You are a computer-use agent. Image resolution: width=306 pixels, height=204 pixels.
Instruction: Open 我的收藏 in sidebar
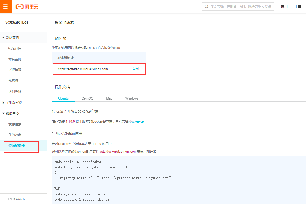click(15, 135)
